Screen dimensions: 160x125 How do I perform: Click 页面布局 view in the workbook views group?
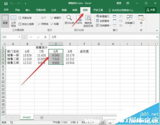pyautogui.click(x=25, y=18)
